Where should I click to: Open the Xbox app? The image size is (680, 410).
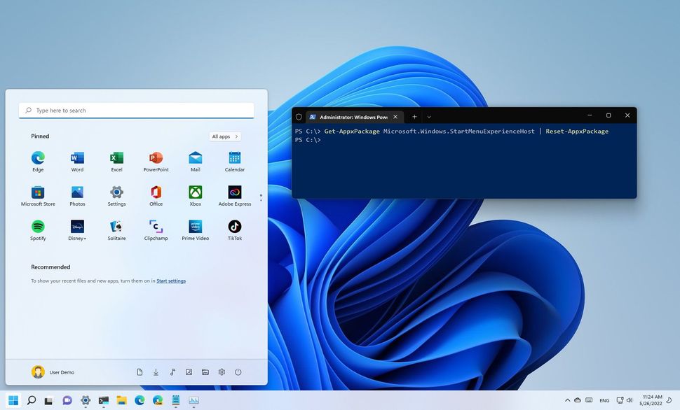(195, 195)
